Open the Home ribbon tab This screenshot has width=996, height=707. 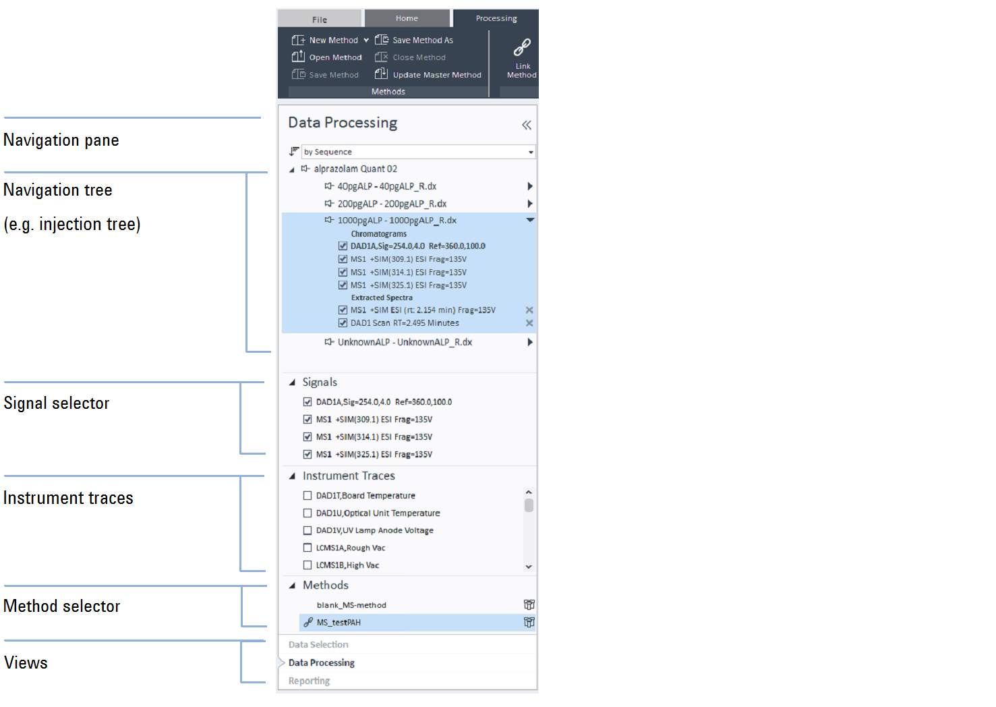(407, 18)
